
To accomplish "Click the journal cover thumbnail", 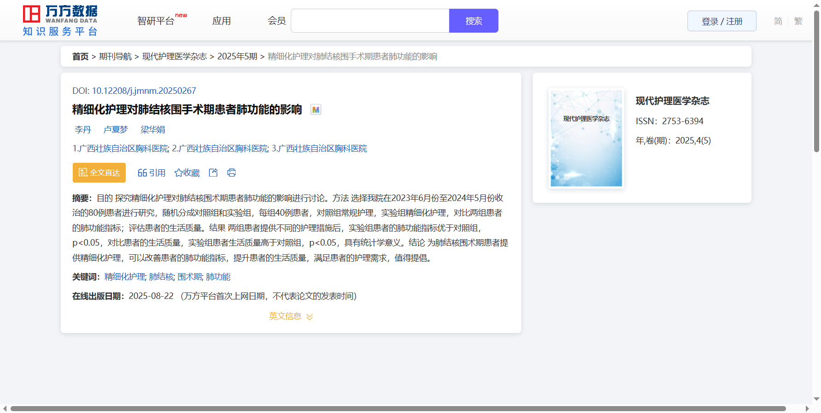I will tap(586, 138).
